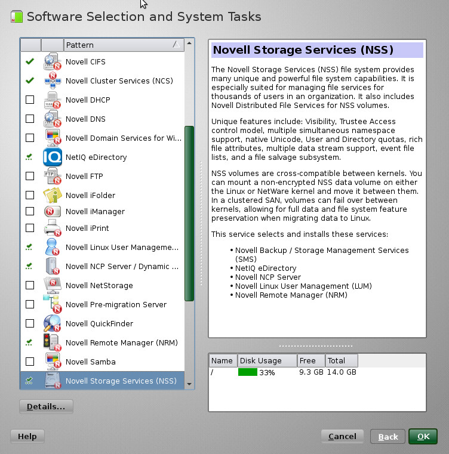Screen dimensions: 449x454
Task: Toggle Novell Storage Services selection mark
Action: click(x=29, y=381)
